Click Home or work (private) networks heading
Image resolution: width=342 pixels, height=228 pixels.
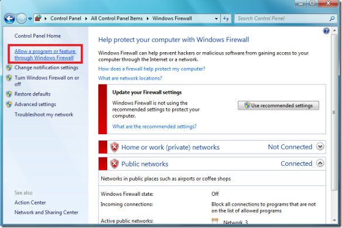pyautogui.click(x=170, y=147)
